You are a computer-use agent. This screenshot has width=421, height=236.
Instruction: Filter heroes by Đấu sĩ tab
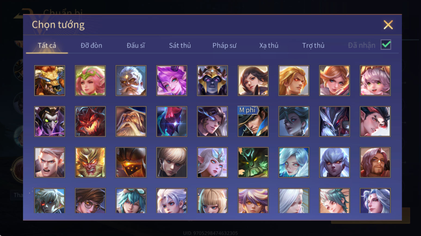pyautogui.click(x=136, y=45)
